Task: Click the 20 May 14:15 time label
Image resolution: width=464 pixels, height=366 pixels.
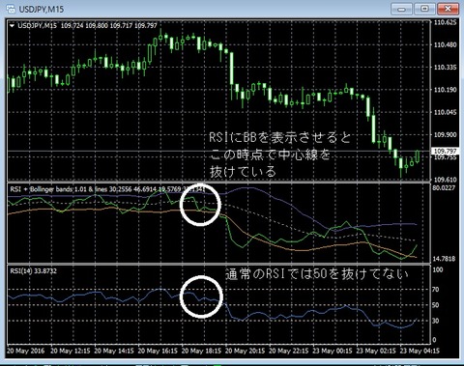Action: pos(114,351)
